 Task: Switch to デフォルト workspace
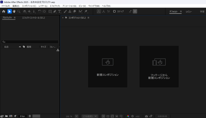coord(174,11)
